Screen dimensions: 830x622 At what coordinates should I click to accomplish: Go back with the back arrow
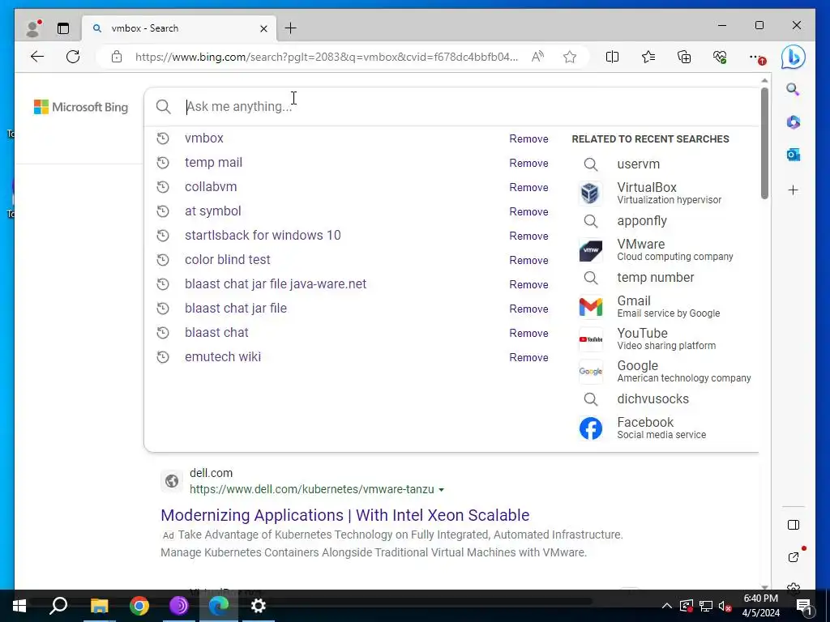37,57
